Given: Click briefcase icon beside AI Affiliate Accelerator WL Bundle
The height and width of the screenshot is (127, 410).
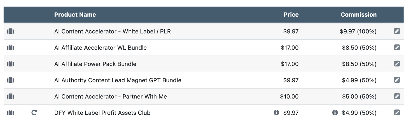Looking at the screenshot, I should [10, 48].
